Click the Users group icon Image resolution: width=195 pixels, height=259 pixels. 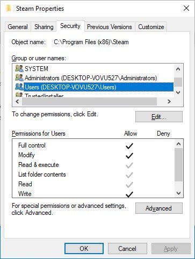click(x=19, y=87)
